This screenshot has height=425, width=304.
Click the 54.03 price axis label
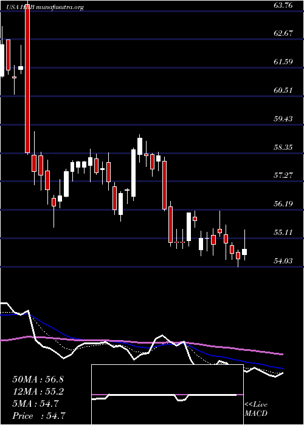283,260
